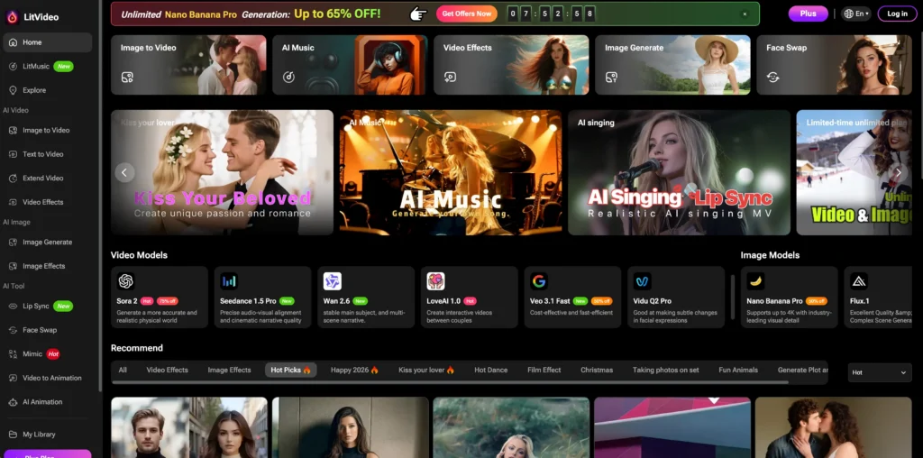This screenshot has height=458, width=923.
Task: Select the Nano Banana Pro model icon
Action: (x=756, y=281)
